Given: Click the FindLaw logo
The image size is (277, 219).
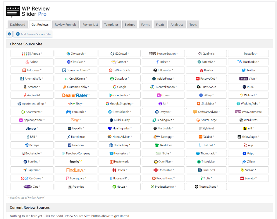Looking at the screenshot, I should click(x=75, y=170).
